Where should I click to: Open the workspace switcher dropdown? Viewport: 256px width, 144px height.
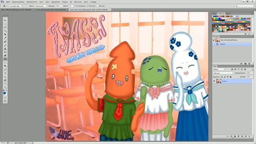pyautogui.click(x=245, y=6)
